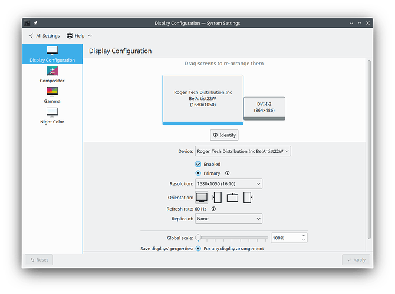Select the Gamma settings icon
The image size is (395, 294).
click(x=52, y=91)
